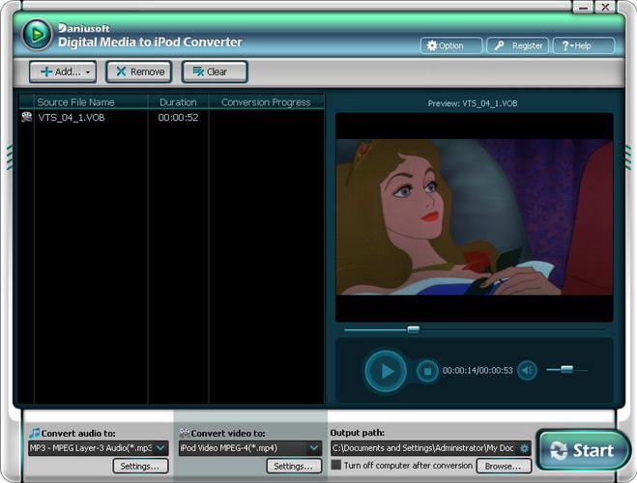
Task: Open audio format Settings
Action: point(140,466)
